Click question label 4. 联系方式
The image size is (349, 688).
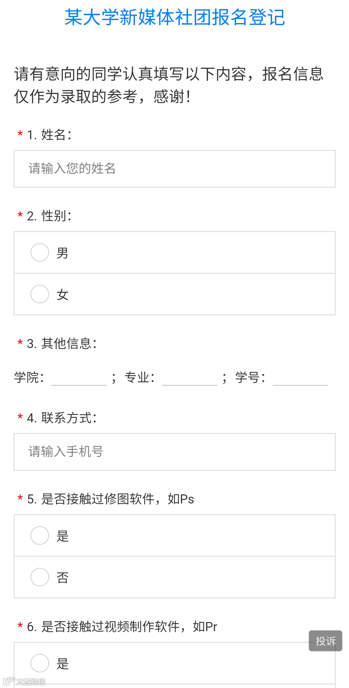tap(62, 418)
